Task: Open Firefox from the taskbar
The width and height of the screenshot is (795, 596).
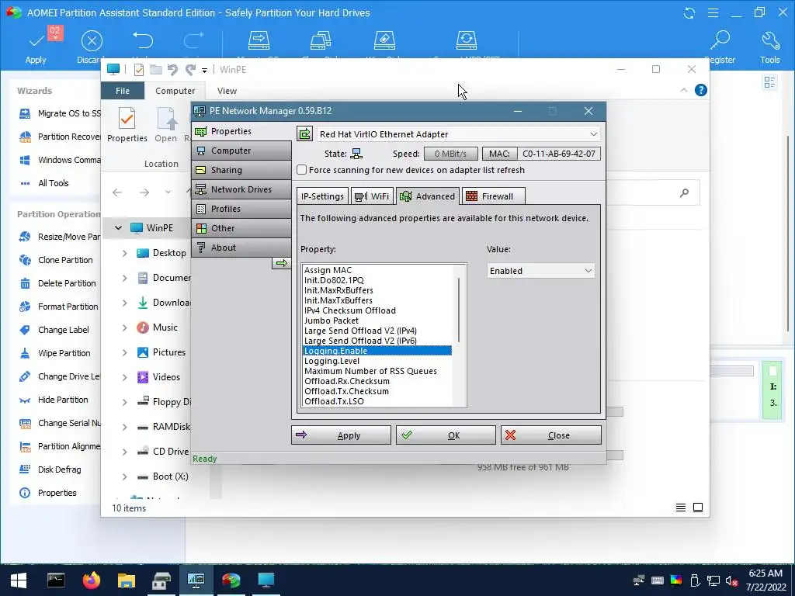Action: tap(92, 580)
